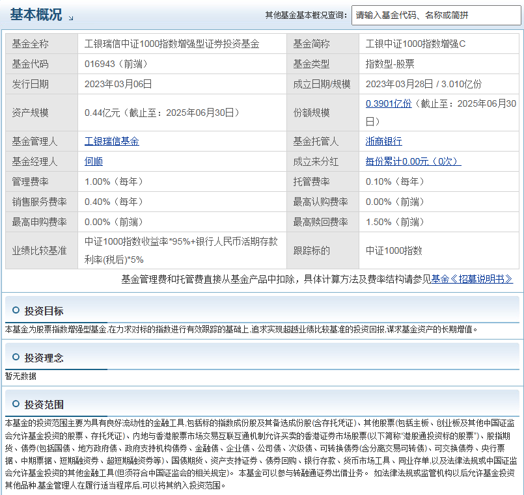The height and width of the screenshot is (495, 524).
Task: Select the 业绩比较基准 label cell
Action: pos(42,250)
